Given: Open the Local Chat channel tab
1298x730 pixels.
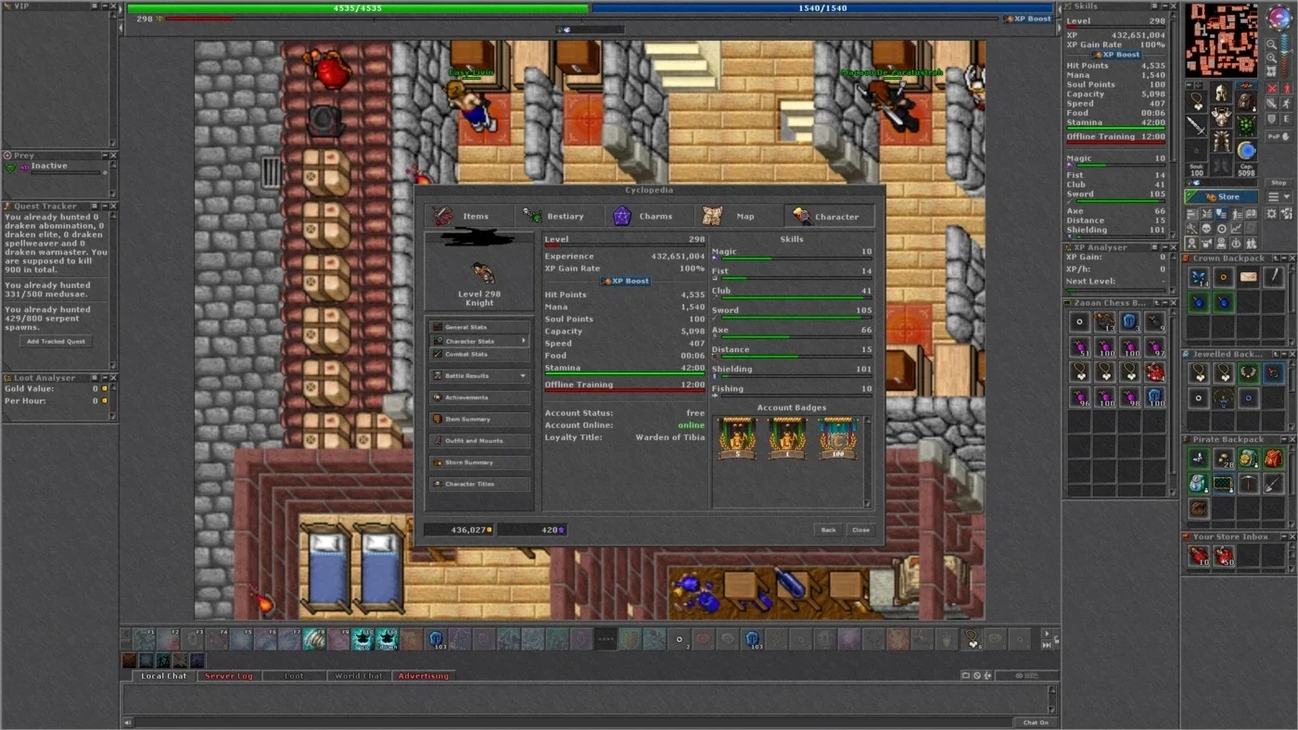Looking at the screenshot, I should pos(163,675).
